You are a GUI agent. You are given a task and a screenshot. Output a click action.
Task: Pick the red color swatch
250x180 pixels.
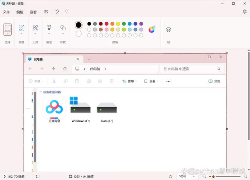pyautogui.click(x=107, y=24)
